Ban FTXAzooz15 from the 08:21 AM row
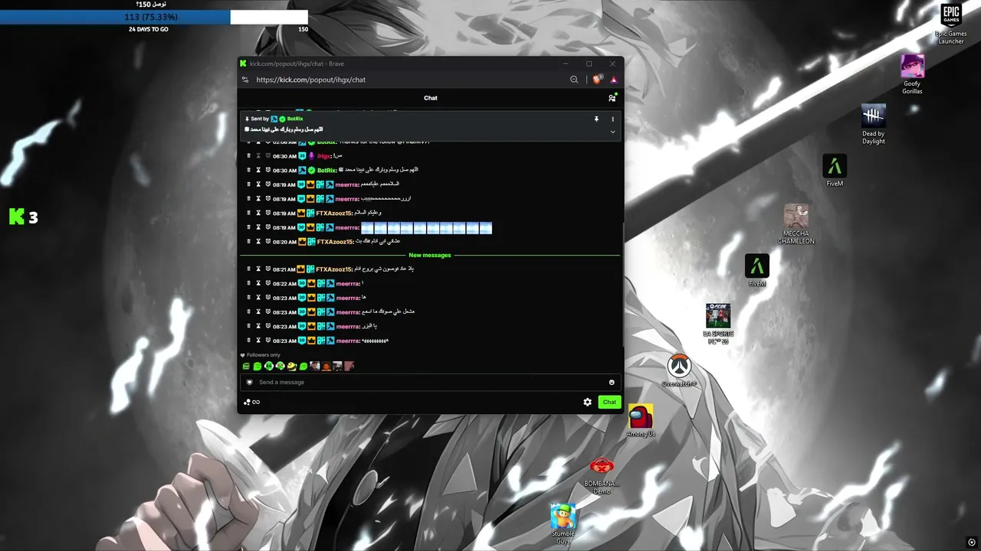The width and height of the screenshot is (981, 551). pyautogui.click(x=268, y=269)
